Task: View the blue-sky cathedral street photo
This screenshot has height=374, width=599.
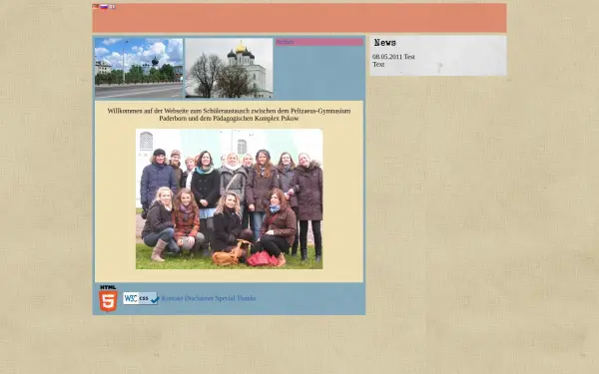Action: click(x=139, y=68)
